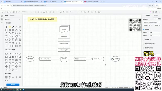
Task: Switch to the my components tab
Action: pos(12,16)
